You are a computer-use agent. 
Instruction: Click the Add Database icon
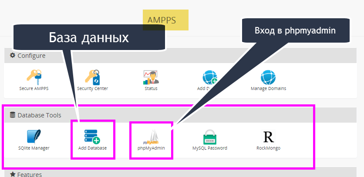92,137
